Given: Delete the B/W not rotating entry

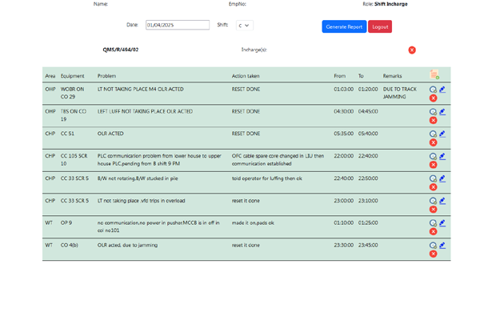Looking at the screenshot, I should point(433,187).
